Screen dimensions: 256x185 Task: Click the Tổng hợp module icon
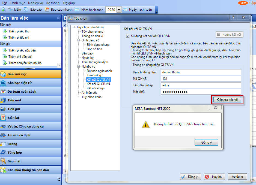click(x=3, y=153)
